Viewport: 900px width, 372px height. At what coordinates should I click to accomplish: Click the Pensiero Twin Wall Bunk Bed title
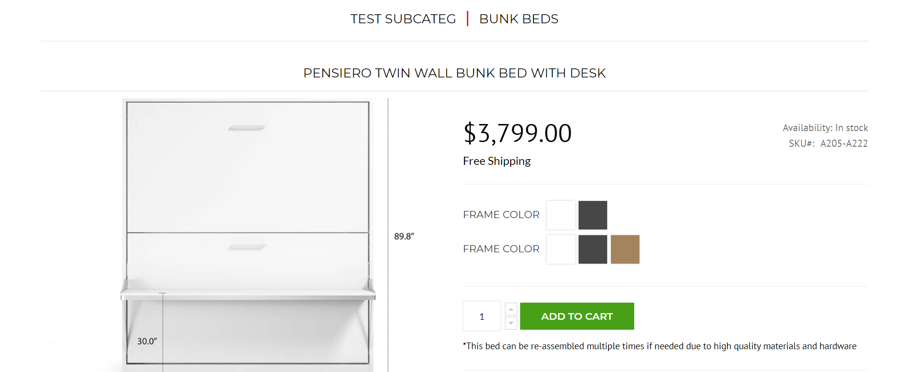coord(454,73)
